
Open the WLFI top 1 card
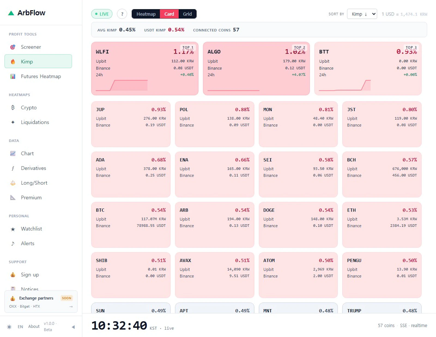pyautogui.click(x=145, y=69)
